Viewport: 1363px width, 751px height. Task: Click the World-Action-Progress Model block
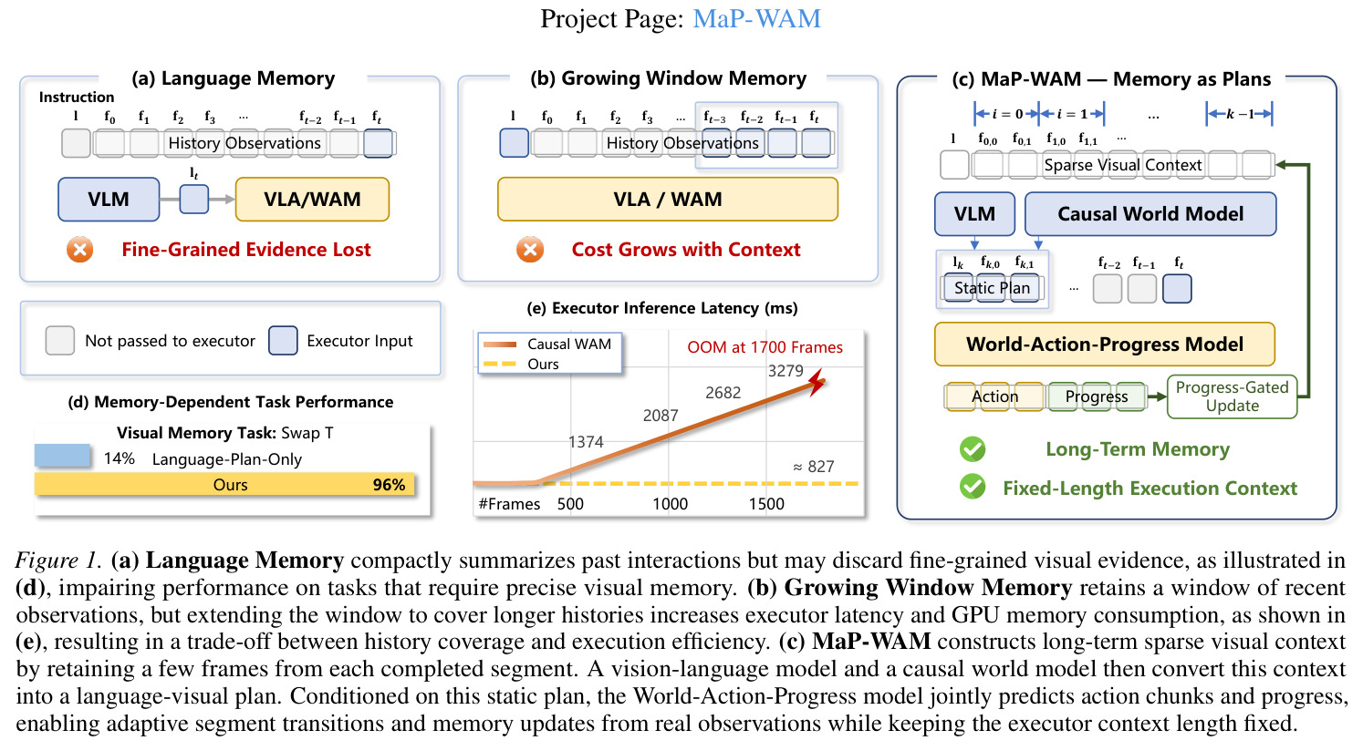pyautogui.click(x=1105, y=345)
